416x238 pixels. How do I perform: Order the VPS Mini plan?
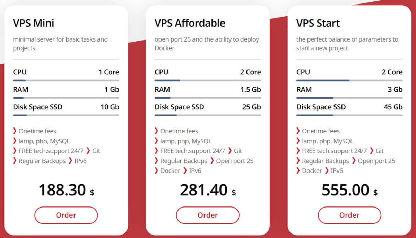point(66,215)
